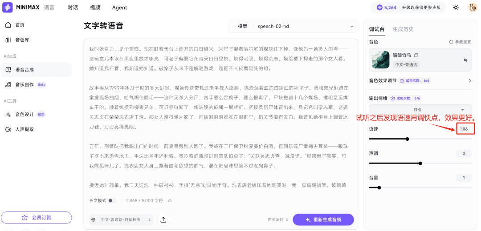Image resolution: width=481 pixels, height=231 pixels.
Task: Click the 音色库 library icon
Action: 8,40
